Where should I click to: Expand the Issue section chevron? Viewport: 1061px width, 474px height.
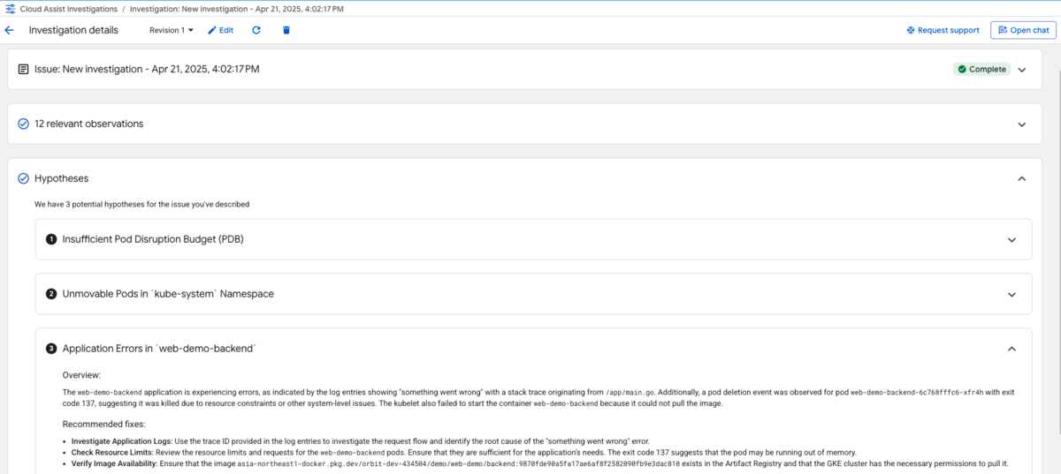pyautogui.click(x=1022, y=69)
